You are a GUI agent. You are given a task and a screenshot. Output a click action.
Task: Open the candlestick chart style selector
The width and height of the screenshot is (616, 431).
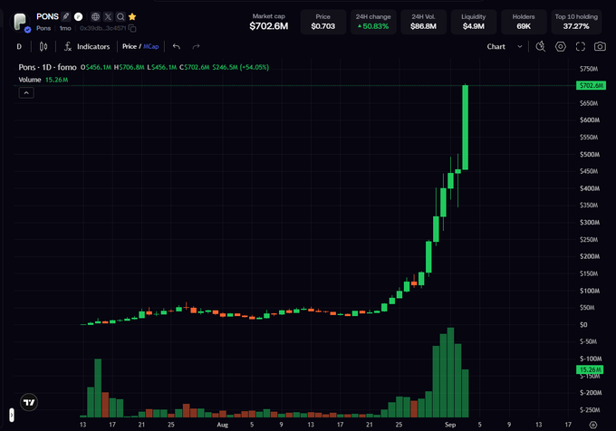point(43,47)
